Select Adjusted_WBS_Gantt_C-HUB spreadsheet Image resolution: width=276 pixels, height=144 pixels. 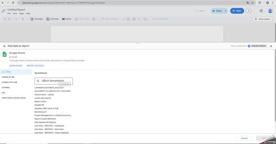(x=46, y=108)
